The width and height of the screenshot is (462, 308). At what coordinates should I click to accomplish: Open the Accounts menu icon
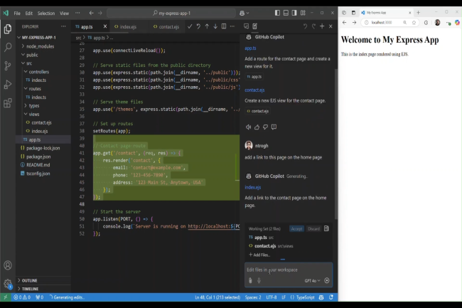tap(8, 265)
